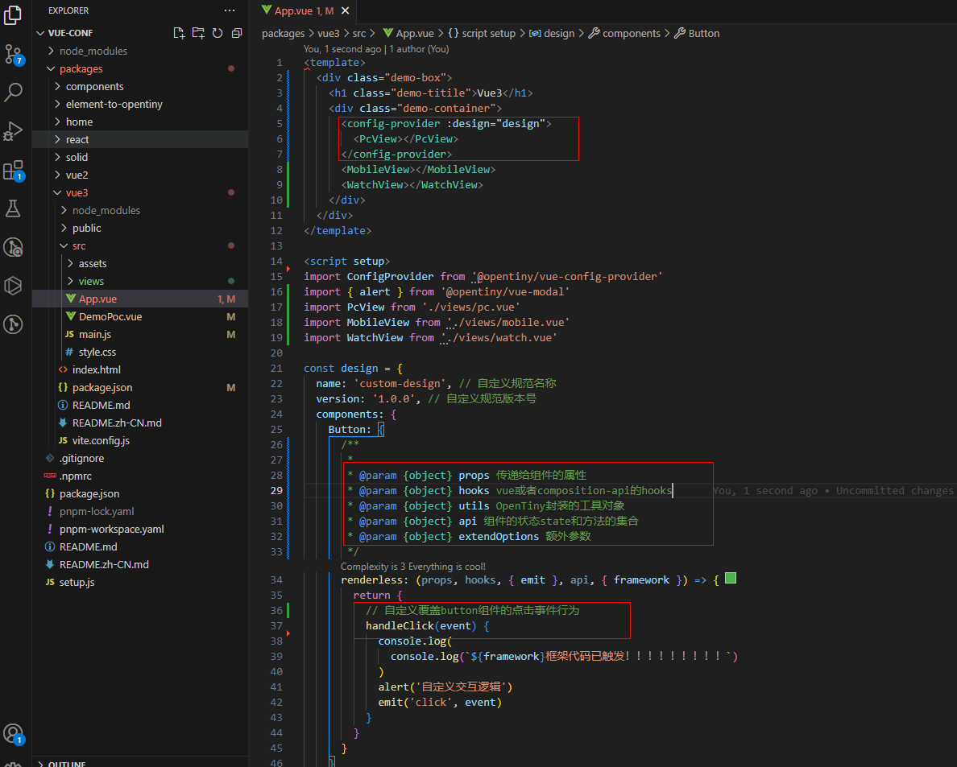This screenshot has height=767, width=957.
Task: Click the green color swatch on line 34
Action: [x=731, y=578]
